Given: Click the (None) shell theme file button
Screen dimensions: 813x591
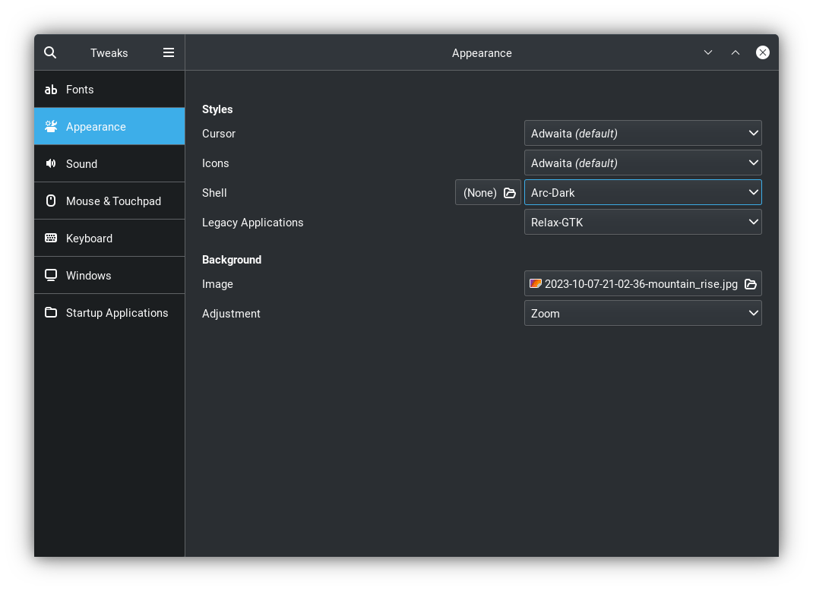Looking at the screenshot, I should [488, 192].
